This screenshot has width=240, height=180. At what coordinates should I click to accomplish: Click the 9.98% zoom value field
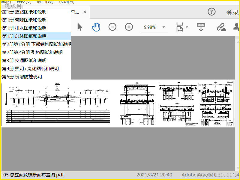tap(150, 27)
